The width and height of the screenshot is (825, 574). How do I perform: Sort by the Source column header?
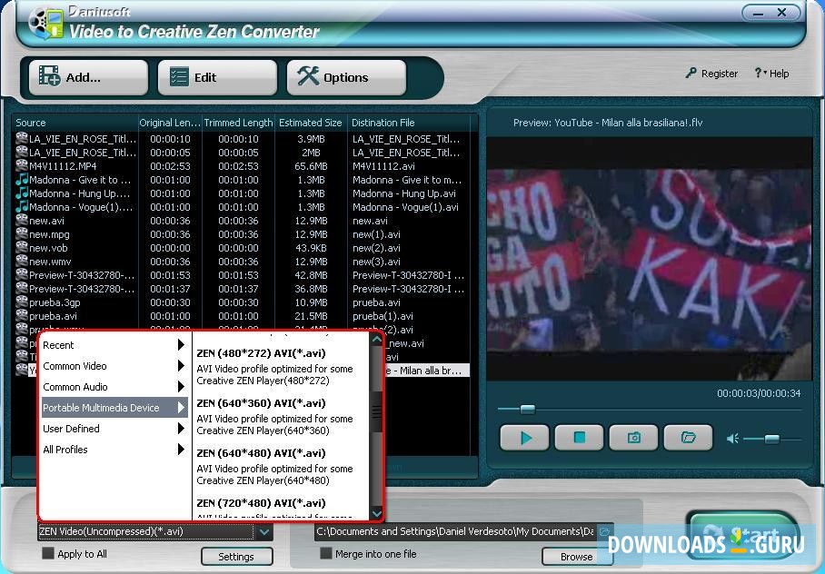75,123
